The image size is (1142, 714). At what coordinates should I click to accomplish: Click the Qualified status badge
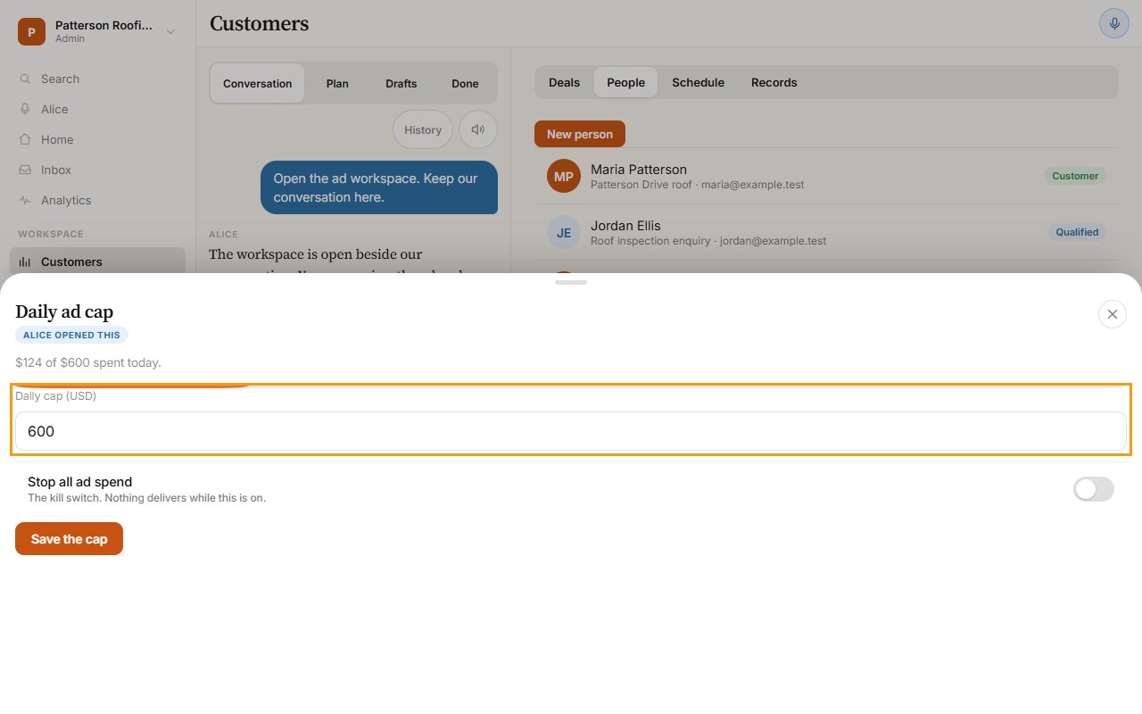1077,232
